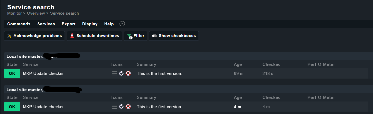373x114 pixels.
Task: Click the Acknowledge problems button
Action: [35, 36]
